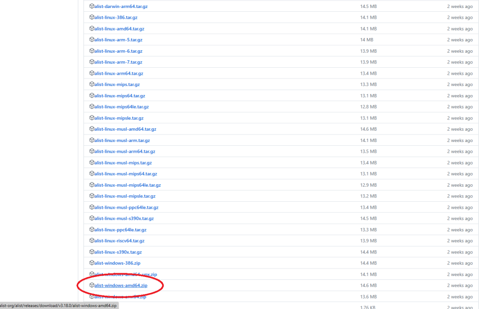Viewport: 483px width, 309px height.
Task: Click package icon beside alist-darwin-arm64.tar.gz
Action: pos(92,7)
